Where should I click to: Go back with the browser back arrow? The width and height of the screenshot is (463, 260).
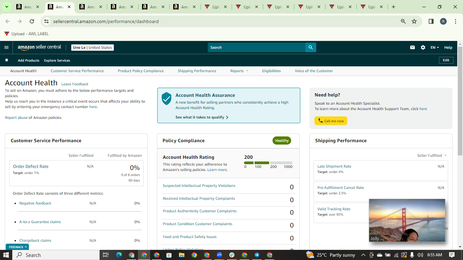pos(7,21)
